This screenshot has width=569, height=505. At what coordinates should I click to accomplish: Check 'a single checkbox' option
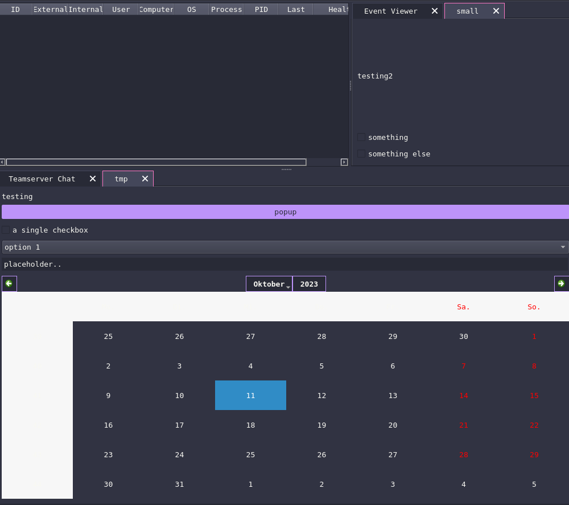[6, 230]
